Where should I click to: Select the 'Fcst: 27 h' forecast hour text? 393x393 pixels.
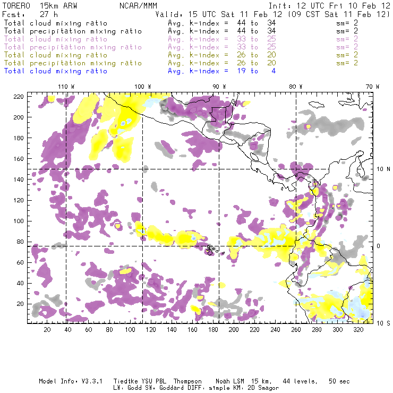point(30,14)
